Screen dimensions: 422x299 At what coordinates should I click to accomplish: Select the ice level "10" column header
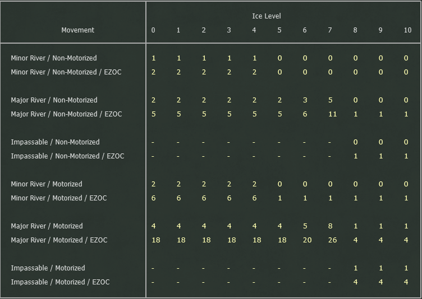click(408, 30)
